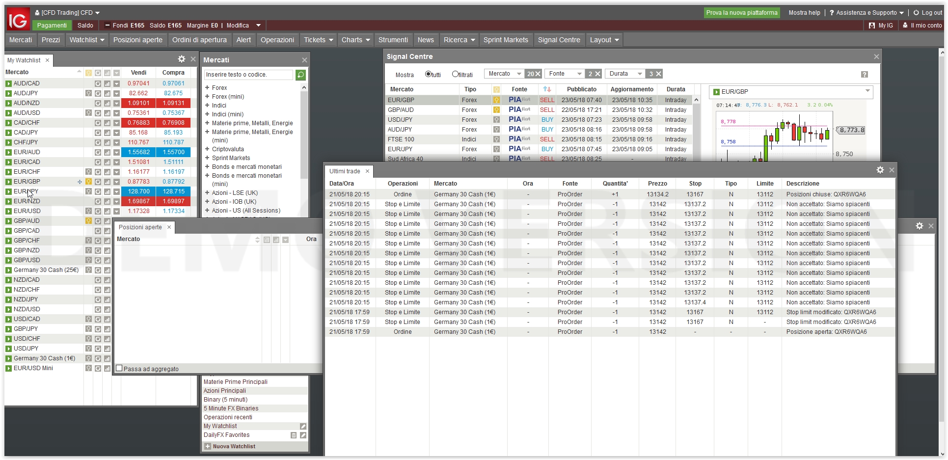Viewport: 948px width, 460px height.
Task: Open Ultimi trade panel settings gear
Action: (880, 170)
